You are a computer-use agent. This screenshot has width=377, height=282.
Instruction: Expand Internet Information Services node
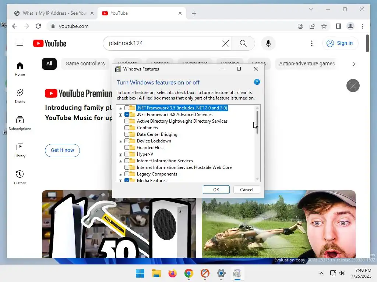(x=120, y=161)
